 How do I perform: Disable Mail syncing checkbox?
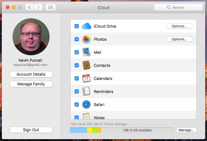pos(77,52)
